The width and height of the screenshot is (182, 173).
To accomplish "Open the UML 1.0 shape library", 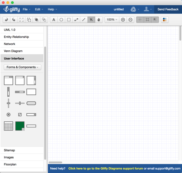I will (x=22, y=30).
